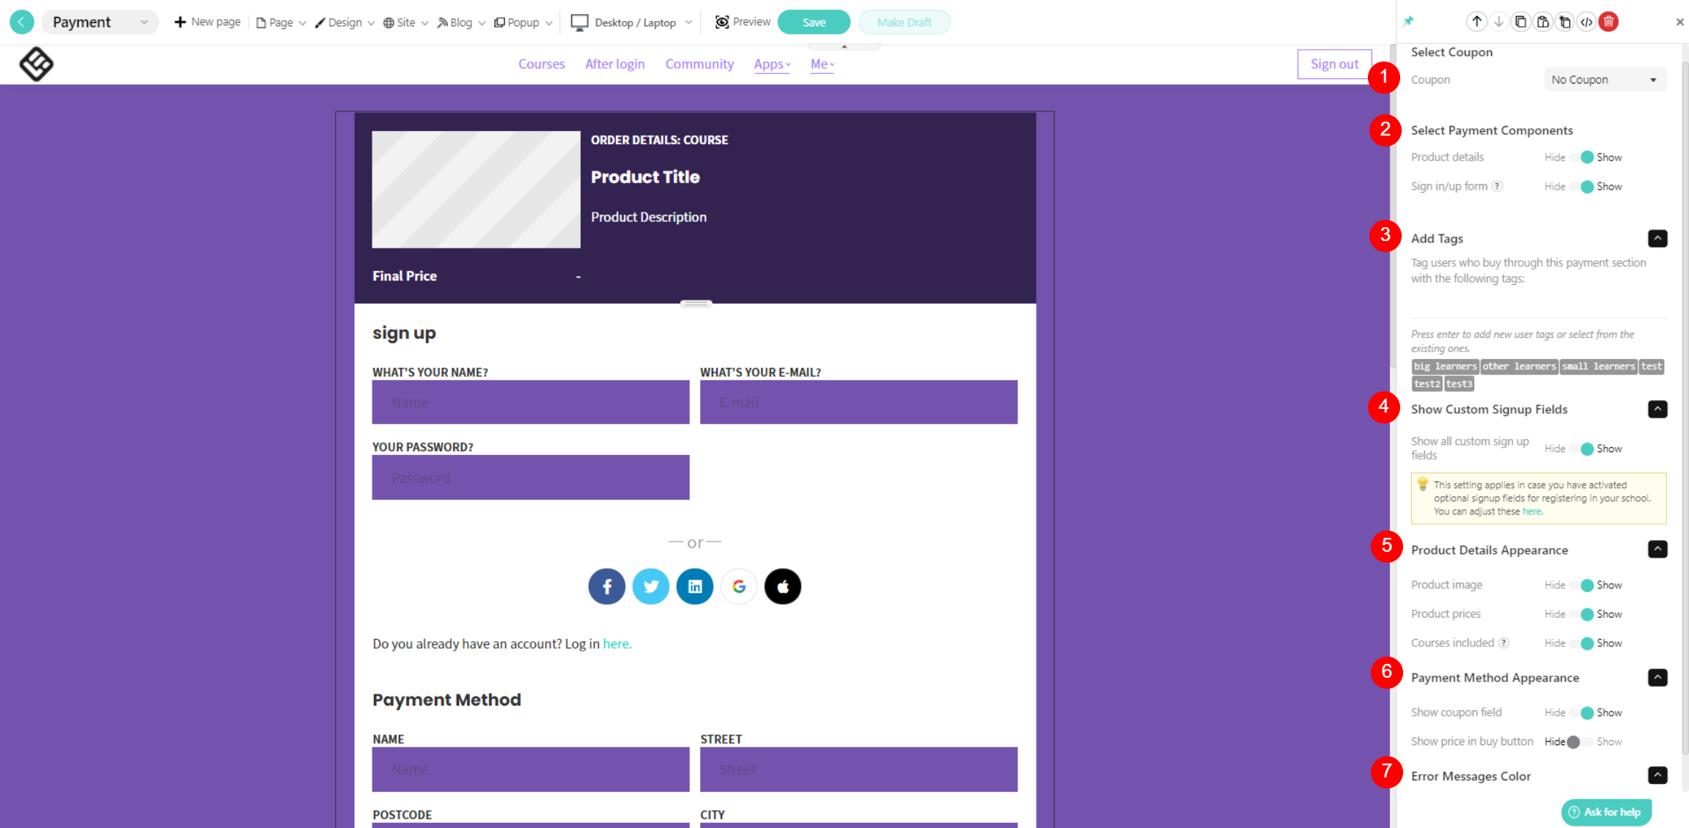Click the paste section clipboard icon
Image resolution: width=1689 pixels, height=828 pixels.
[1542, 22]
